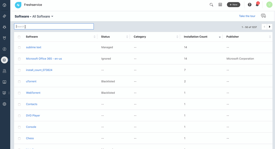Screen dimensions: 275x149
Task: Tick the checkbox for sublime text
Action: pyautogui.click(x=19, y=47)
